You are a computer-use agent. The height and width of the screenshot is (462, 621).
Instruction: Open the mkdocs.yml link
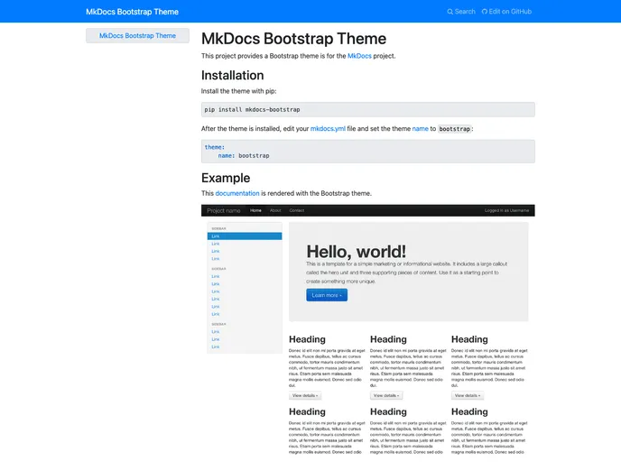328,129
